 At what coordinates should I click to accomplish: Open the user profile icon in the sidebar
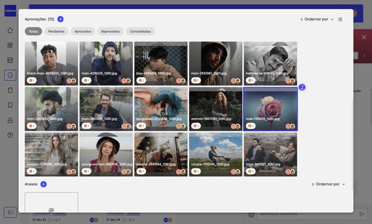[10, 120]
